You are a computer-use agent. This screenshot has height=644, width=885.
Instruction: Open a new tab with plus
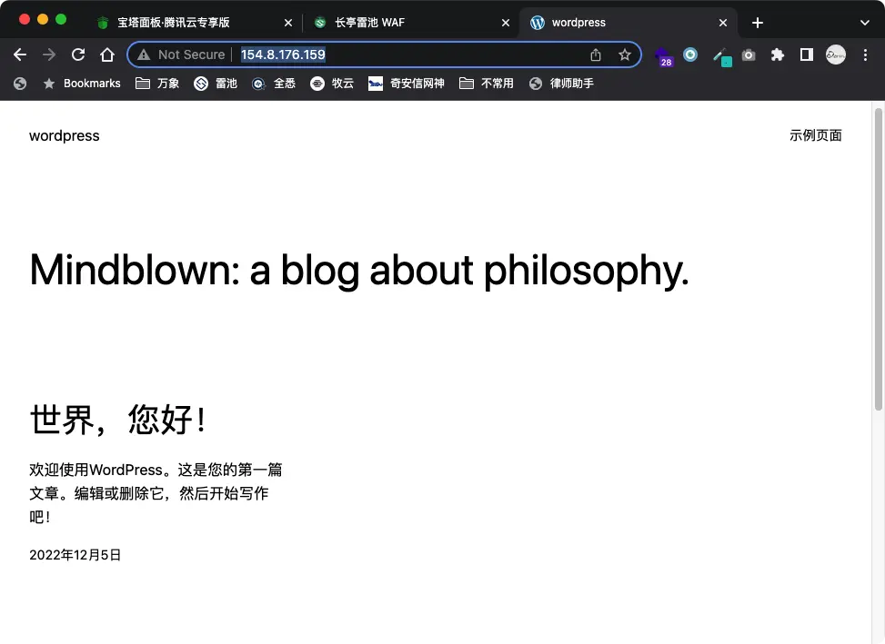(758, 23)
